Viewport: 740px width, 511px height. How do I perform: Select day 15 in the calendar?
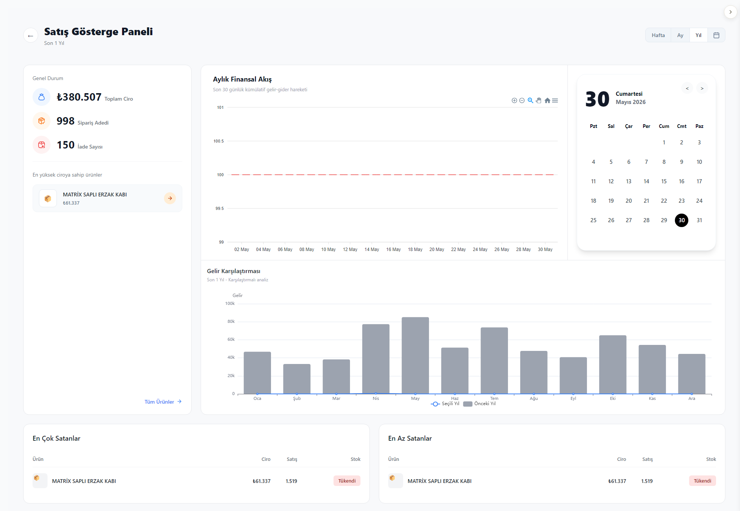point(664,181)
